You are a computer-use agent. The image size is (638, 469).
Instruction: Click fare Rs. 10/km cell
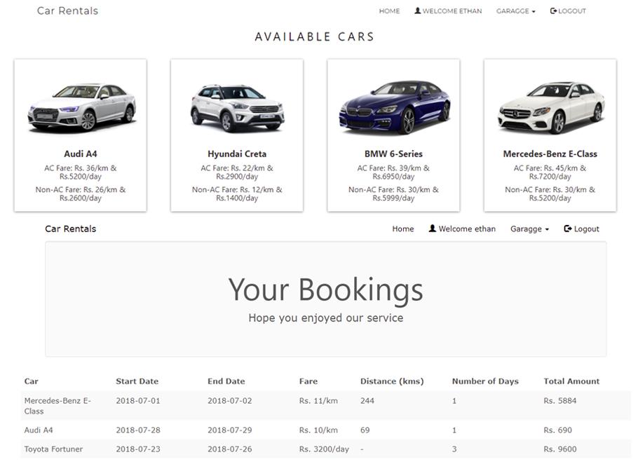(318, 430)
